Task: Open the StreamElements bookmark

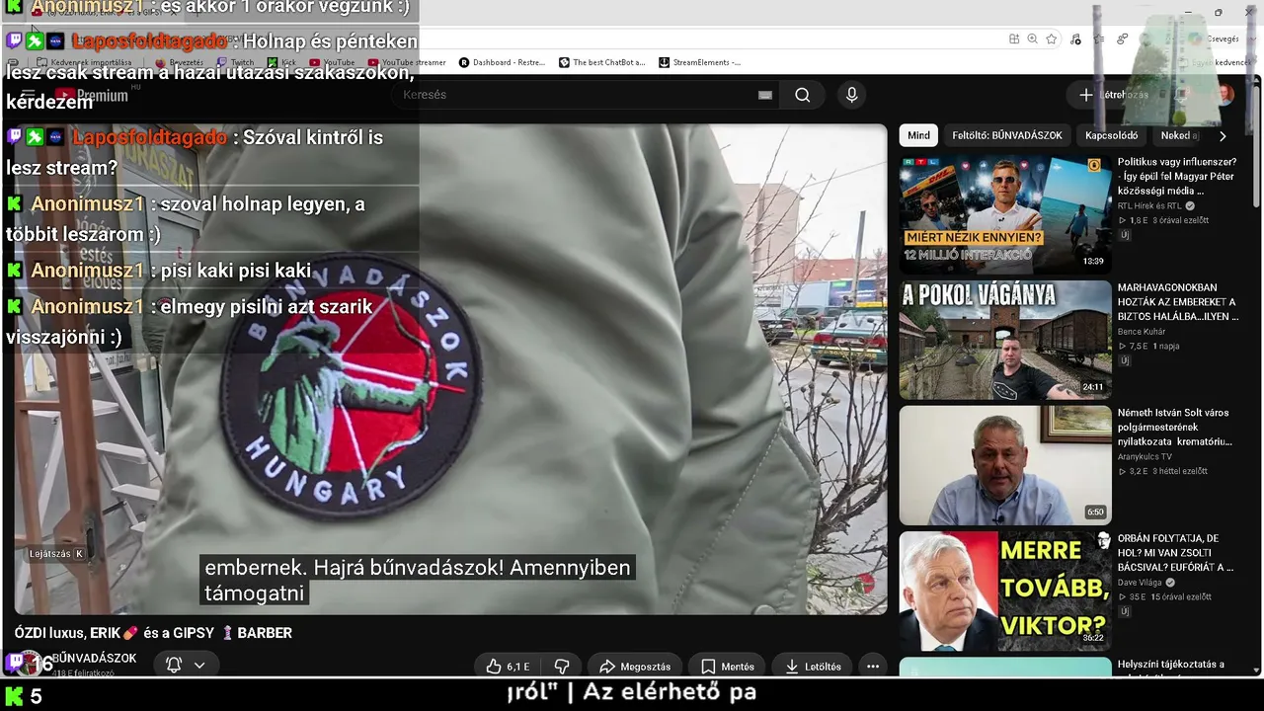Action: [700, 62]
